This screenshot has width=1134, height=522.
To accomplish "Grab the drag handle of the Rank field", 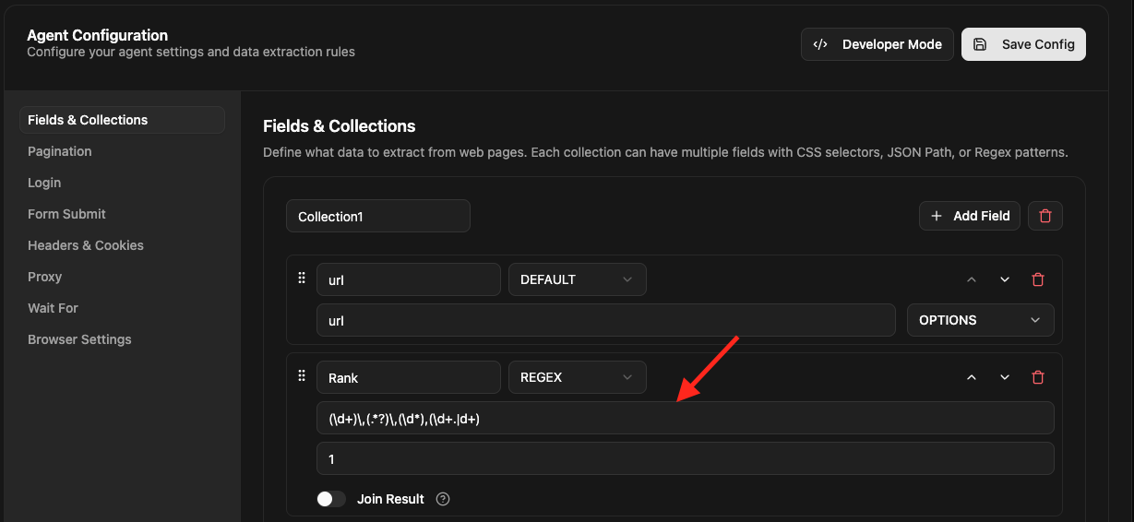I will pos(301,376).
